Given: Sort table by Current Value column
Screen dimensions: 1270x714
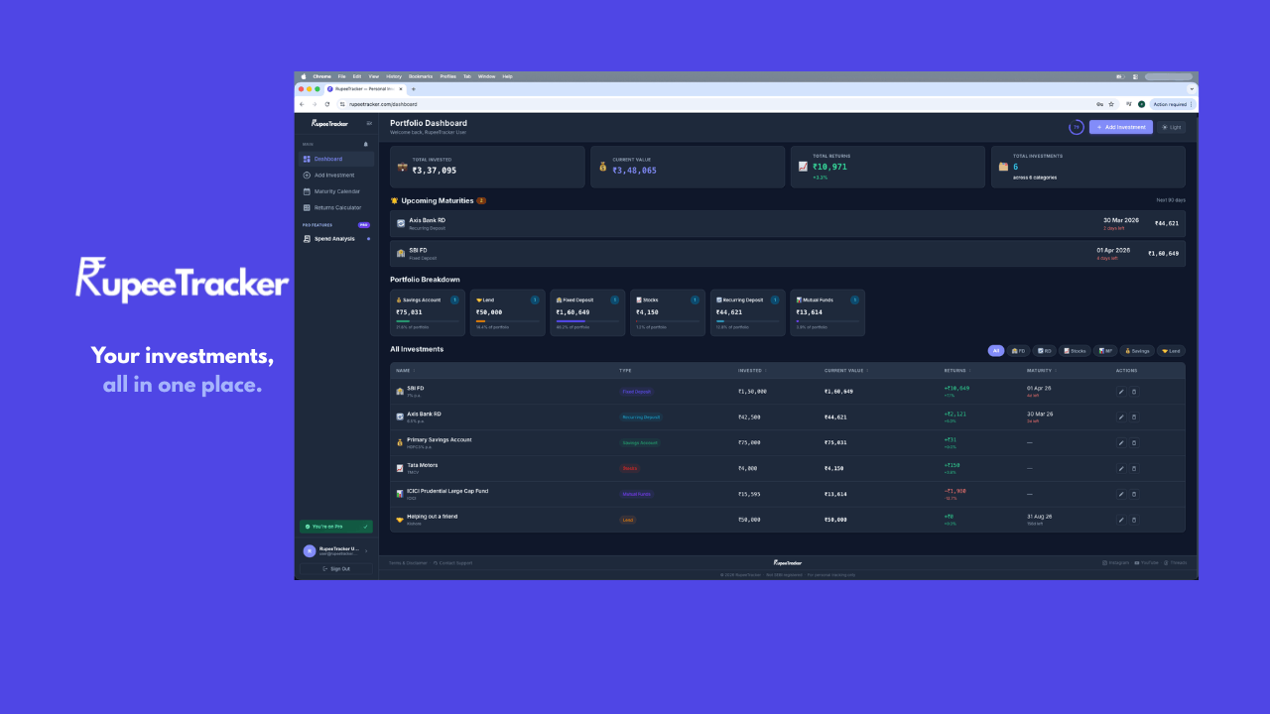Looking at the screenshot, I should tap(845, 371).
